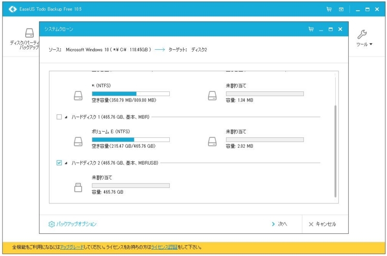387x256 pixels.
Task: Click the 2.02 MB unallocated capacity bar
Action: (x=265, y=140)
